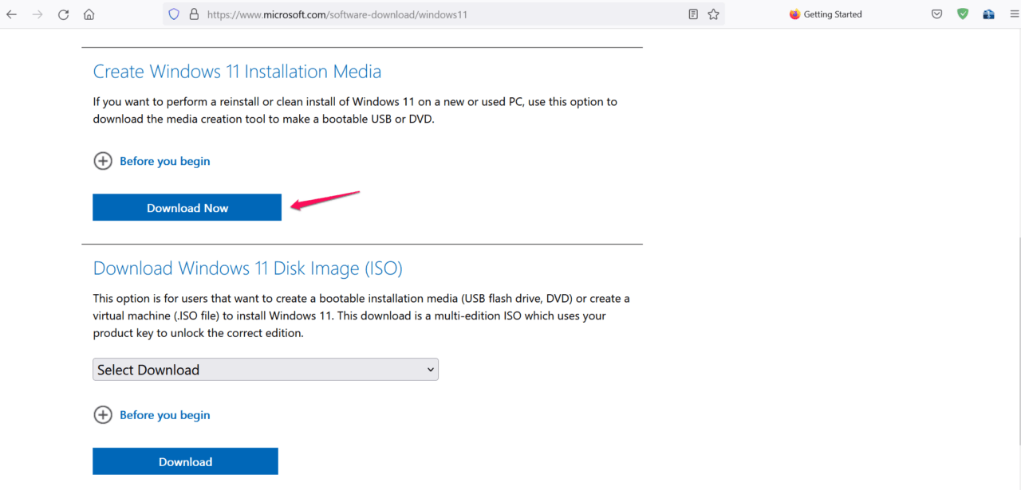Expand Before you begin under Installation Media
The height and width of the screenshot is (490, 1021).
click(152, 161)
